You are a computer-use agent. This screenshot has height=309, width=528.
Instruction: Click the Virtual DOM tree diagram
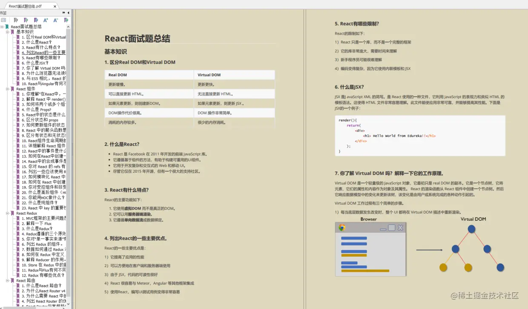[x=472, y=248]
